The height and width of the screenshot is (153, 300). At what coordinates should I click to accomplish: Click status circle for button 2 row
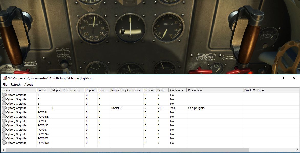pyautogui.click(x=4, y=99)
